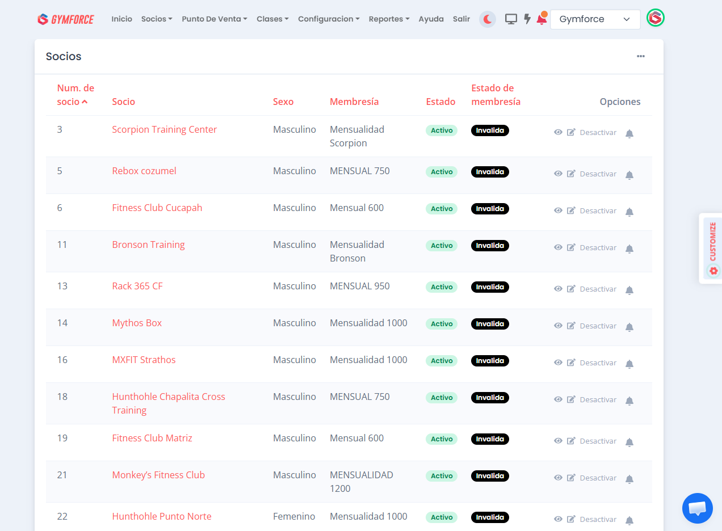The height and width of the screenshot is (531, 722).
Task: Open the Punto De Venta menu
Action: pos(214,19)
